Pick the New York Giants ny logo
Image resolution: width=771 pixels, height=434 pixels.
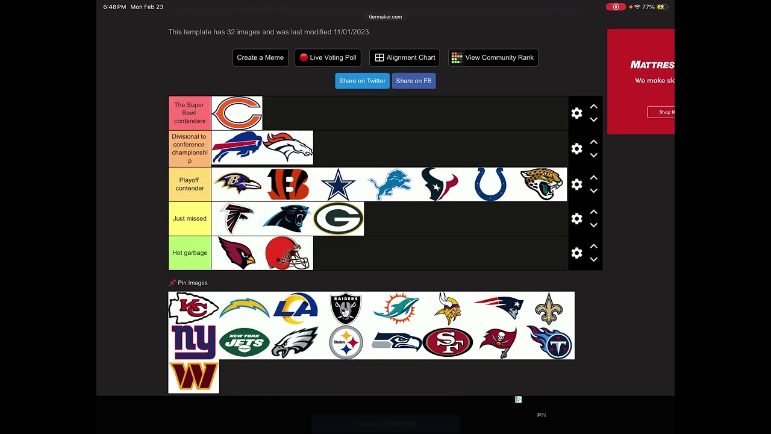coord(193,342)
